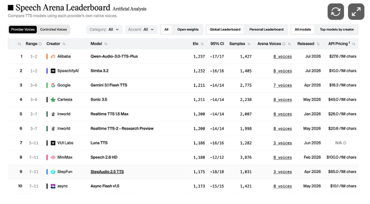The height and width of the screenshot is (204, 370).
Task: Open 8 voices link for Qwen-Audio-3.0-TTS-Plus
Action: click(282, 56)
